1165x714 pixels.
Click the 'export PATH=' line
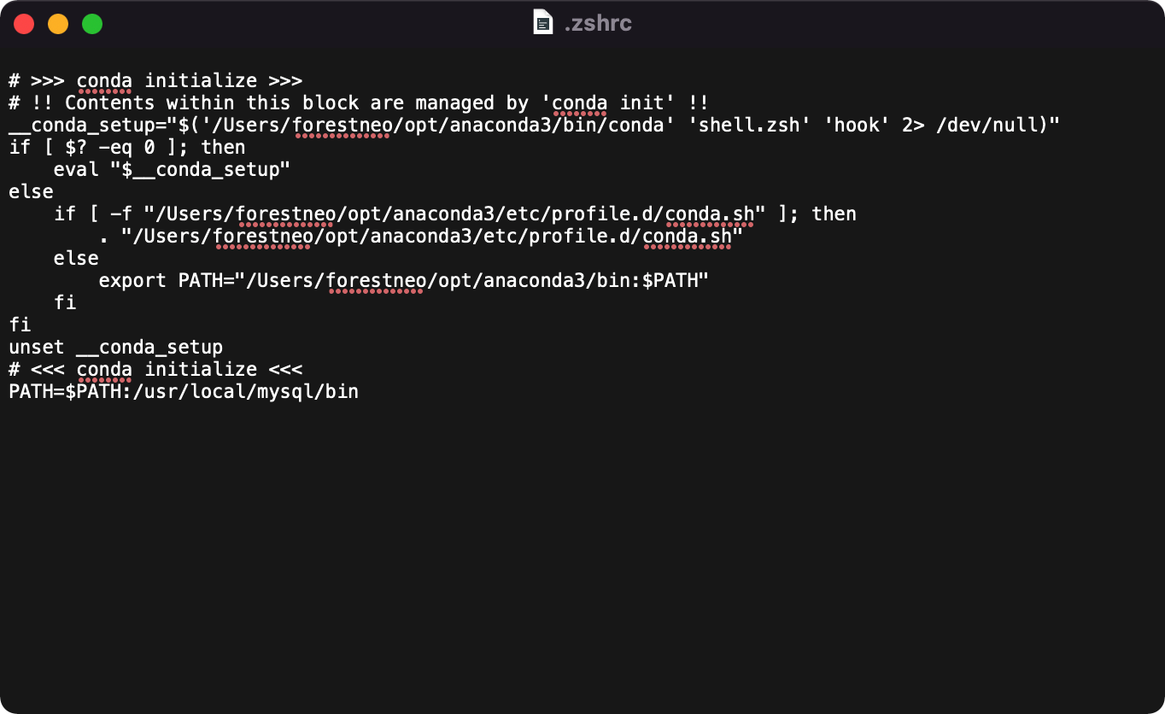click(x=404, y=281)
